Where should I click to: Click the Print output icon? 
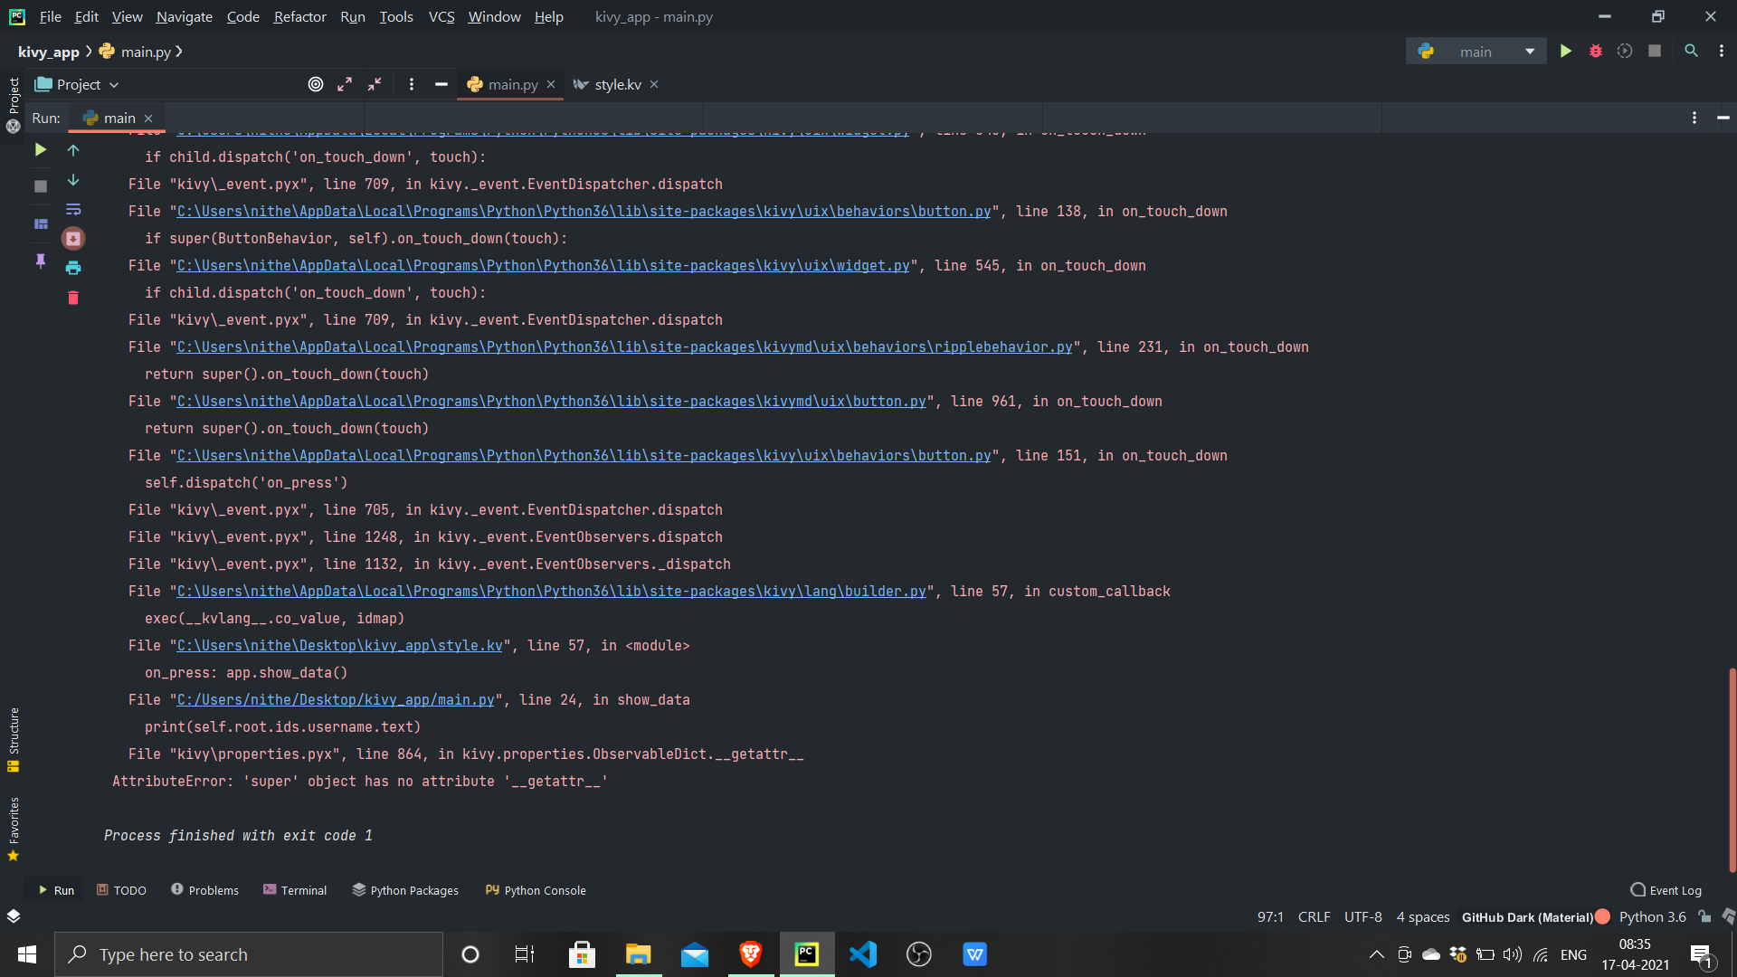coord(73,268)
